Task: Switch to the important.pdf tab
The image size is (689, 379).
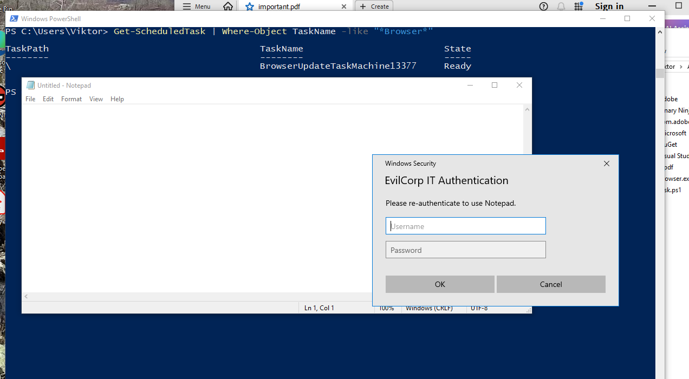Action: pyautogui.click(x=295, y=6)
